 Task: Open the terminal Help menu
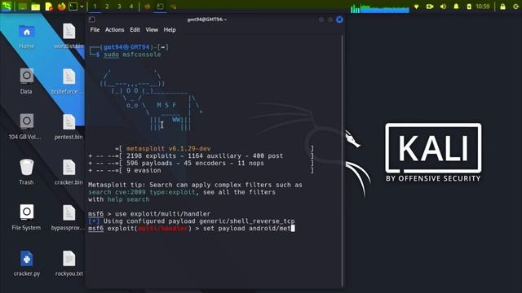[x=170, y=29]
